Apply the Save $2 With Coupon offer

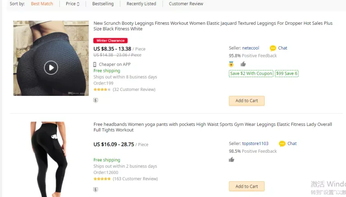coord(251,74)
